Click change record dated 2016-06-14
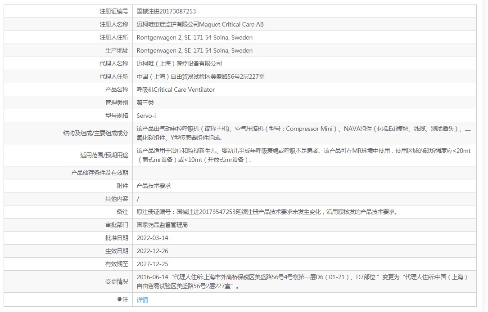The image size is (488, 312). point(302,281)
